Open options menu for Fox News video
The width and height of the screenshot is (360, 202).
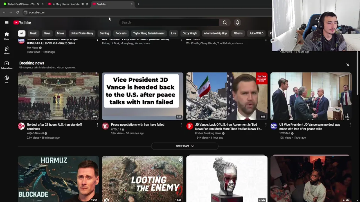tap(97, 40)
